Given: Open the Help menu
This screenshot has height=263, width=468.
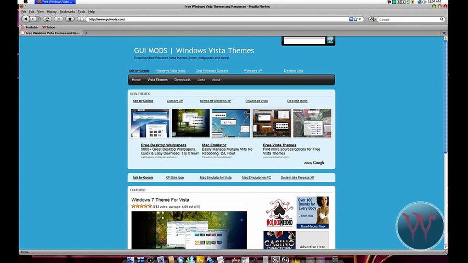Looking at the screenshot, I should coord(91,12).
